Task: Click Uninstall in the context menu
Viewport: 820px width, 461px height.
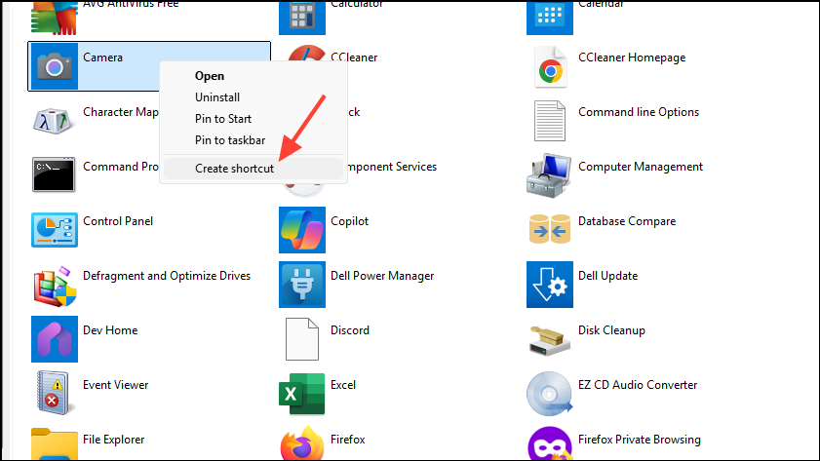Action: point(217,97)
